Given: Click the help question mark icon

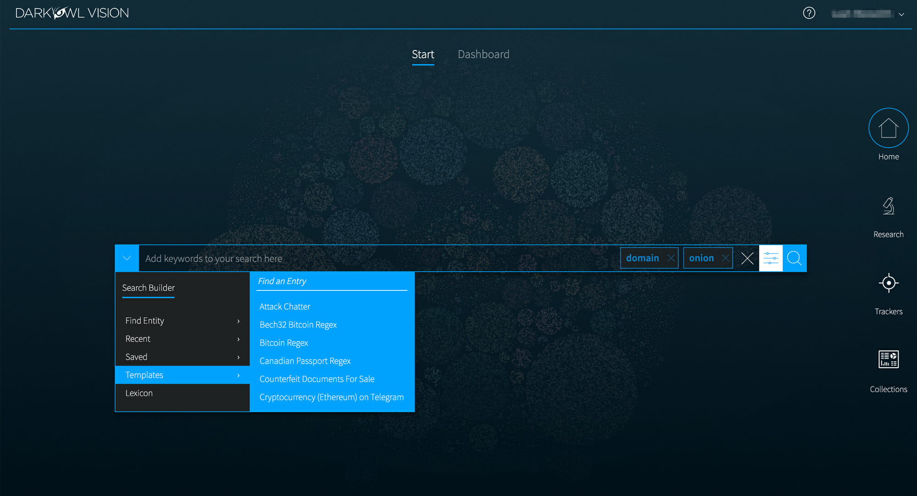Looking at the screenshot, I should (x=809, y=13).
